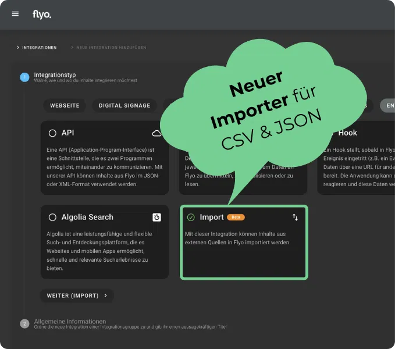
Task: Click Weiter (Import) button
Action: coord(77,295)
